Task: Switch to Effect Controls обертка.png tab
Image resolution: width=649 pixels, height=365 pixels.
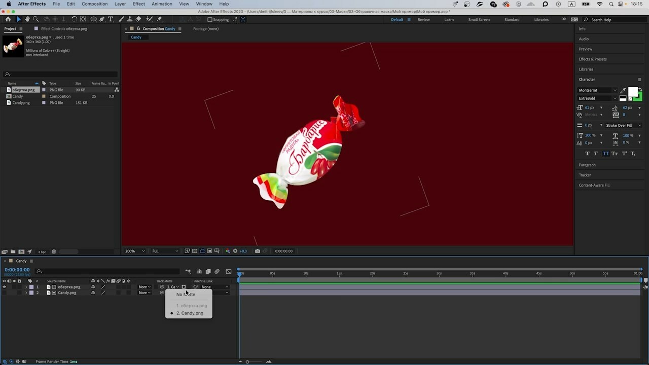Action: pyautogui.click(x=64, y=29)
